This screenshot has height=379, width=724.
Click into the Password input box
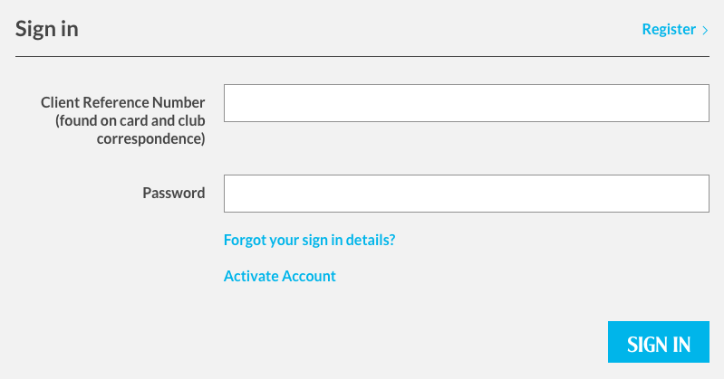click(466, 194)
